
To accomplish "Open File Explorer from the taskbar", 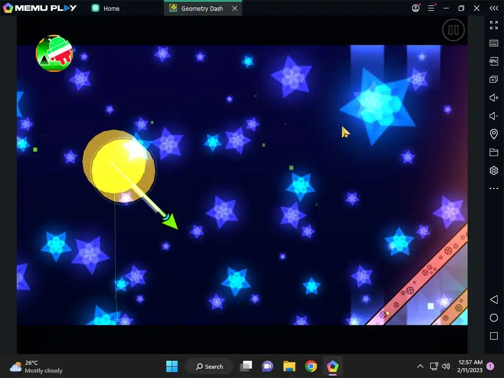I will pyautogui.click(x=289, y=366).
